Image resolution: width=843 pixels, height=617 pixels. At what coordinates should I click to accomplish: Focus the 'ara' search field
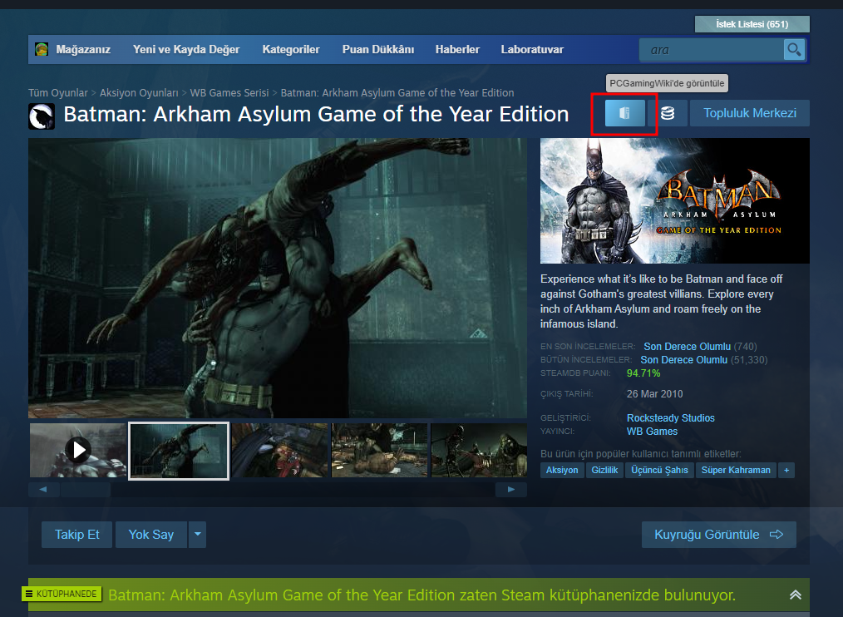click(x=712, y=50)
